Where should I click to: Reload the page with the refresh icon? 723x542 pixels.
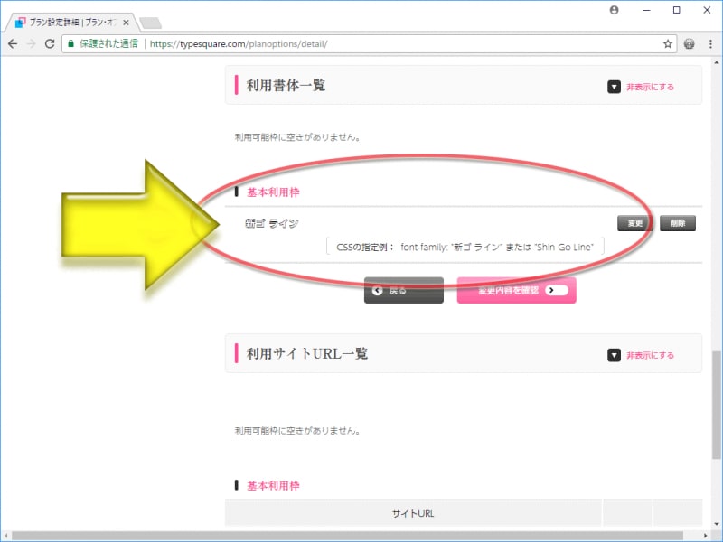tap(51, 43)
